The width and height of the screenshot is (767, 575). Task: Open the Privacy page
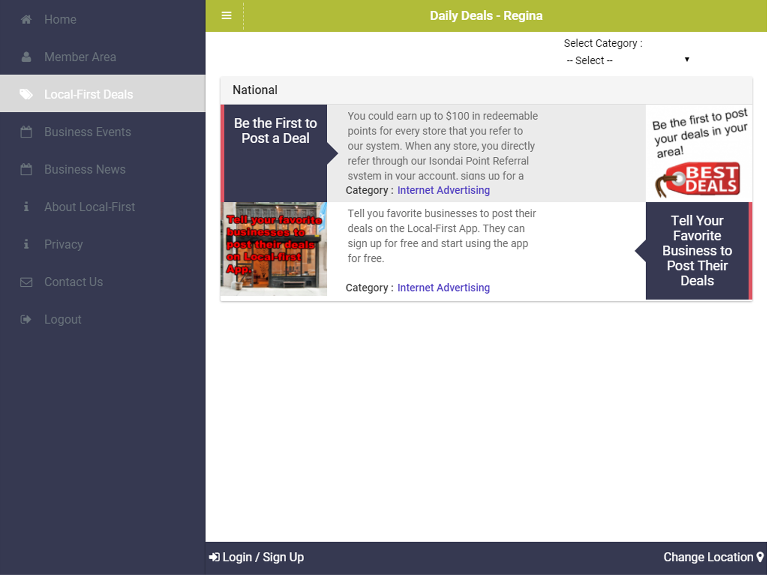(103, 244)
